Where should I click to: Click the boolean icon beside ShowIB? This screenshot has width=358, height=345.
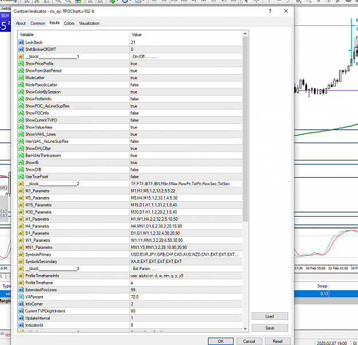(21, 163)
